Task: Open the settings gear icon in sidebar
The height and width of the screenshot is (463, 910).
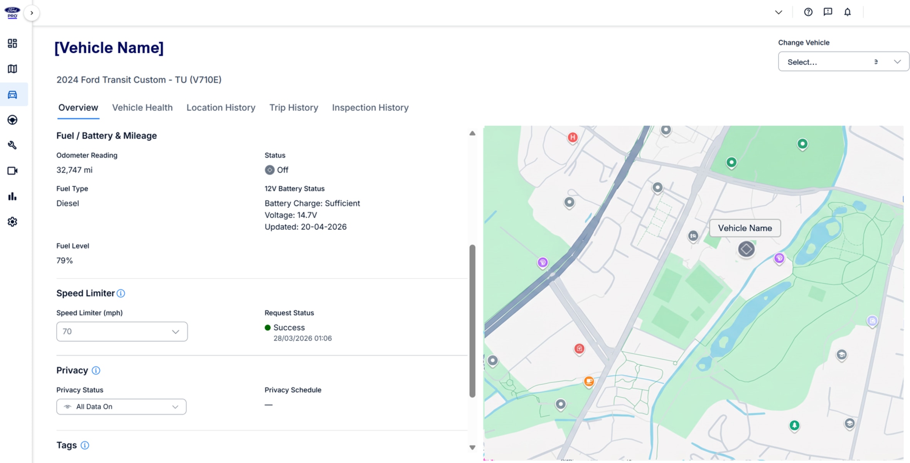Action: coord(12,222)
